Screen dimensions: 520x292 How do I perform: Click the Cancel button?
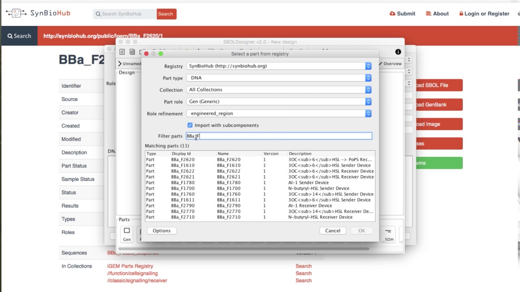333,230
